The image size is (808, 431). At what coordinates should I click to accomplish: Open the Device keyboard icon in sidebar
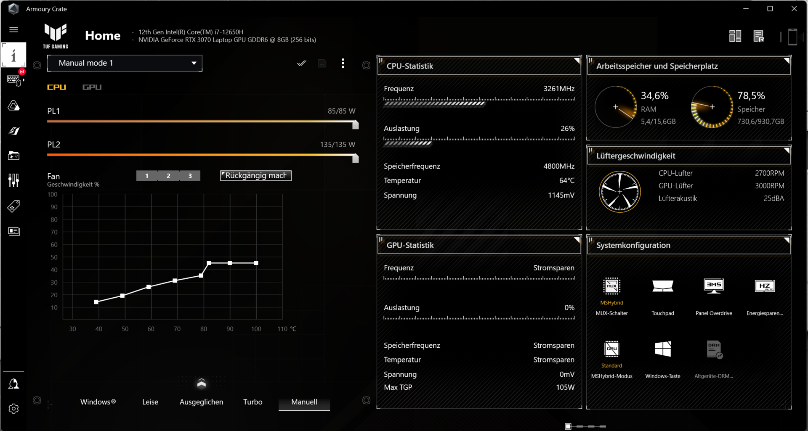(13, 80)
